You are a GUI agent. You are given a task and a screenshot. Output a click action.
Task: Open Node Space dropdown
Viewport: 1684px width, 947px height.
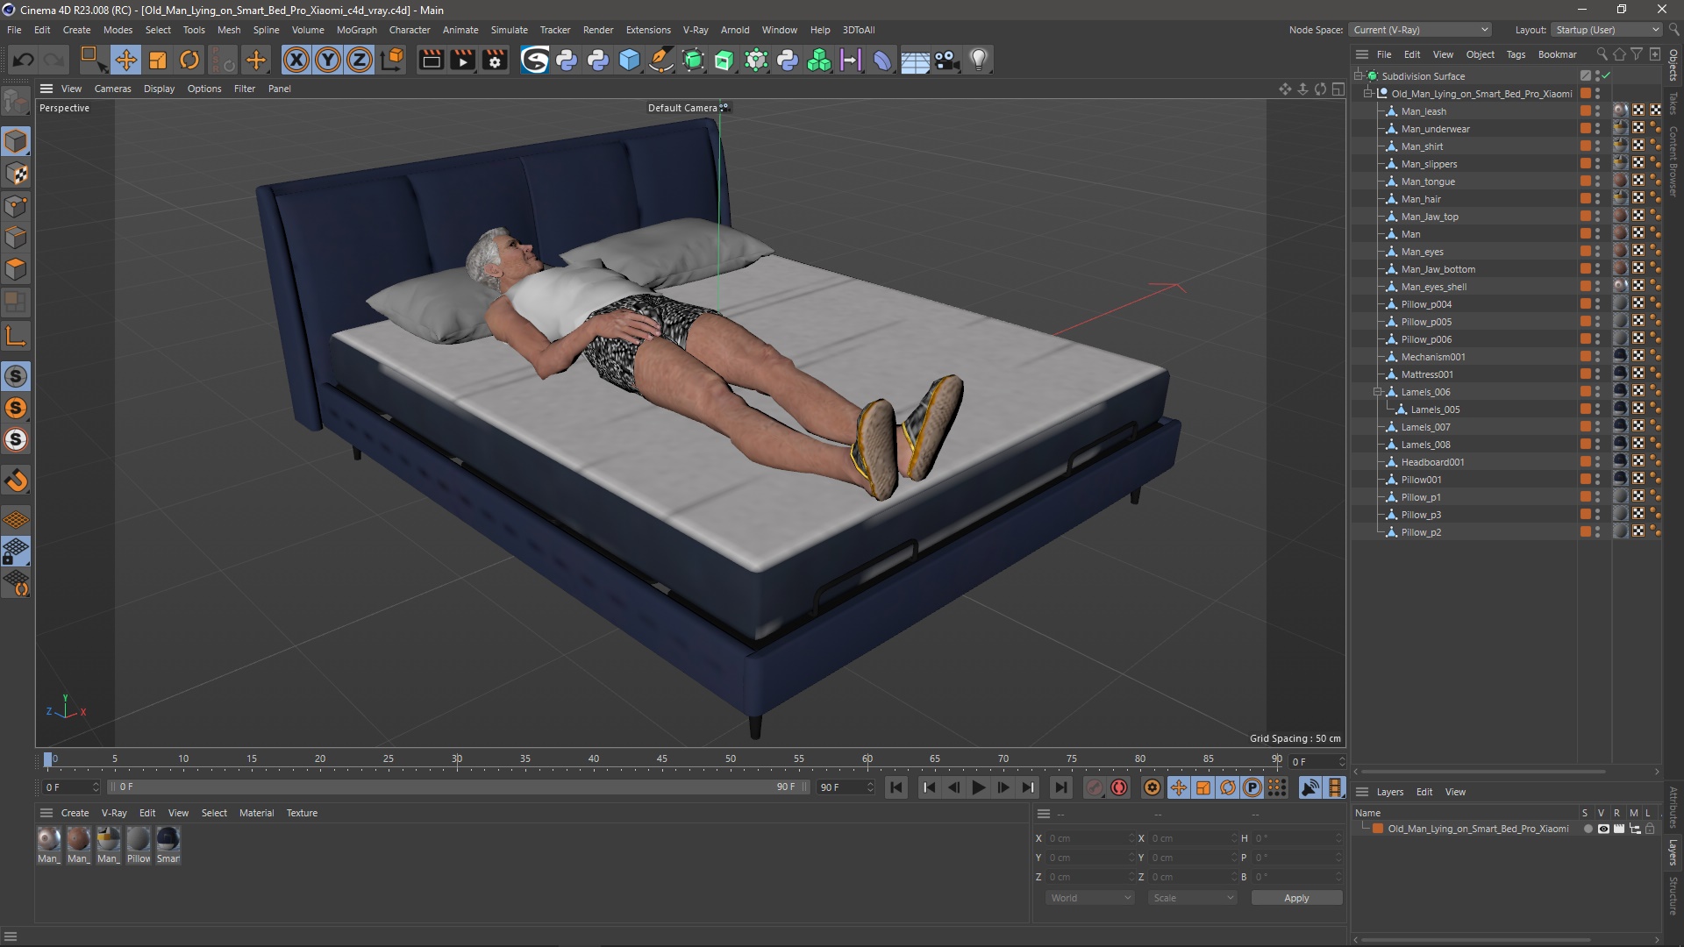pos(1420,30)
